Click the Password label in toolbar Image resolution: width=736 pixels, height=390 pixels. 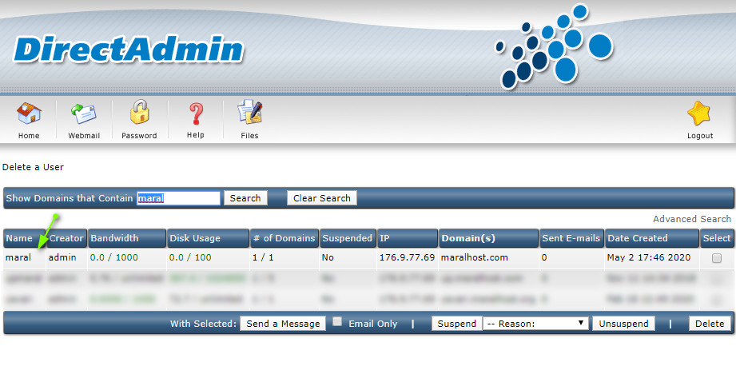[139, 135]
